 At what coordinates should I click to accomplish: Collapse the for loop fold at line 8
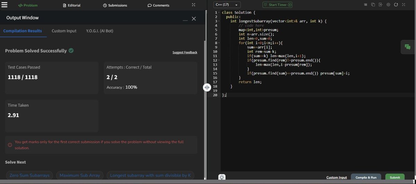(219, 43)
